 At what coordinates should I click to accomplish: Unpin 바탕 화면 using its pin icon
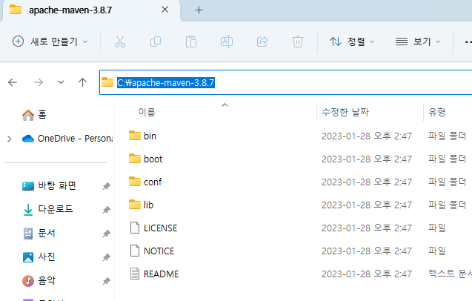(106, 186)
